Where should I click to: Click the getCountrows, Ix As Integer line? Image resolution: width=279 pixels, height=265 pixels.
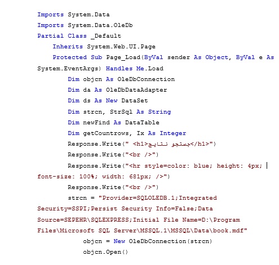point(127,133)
